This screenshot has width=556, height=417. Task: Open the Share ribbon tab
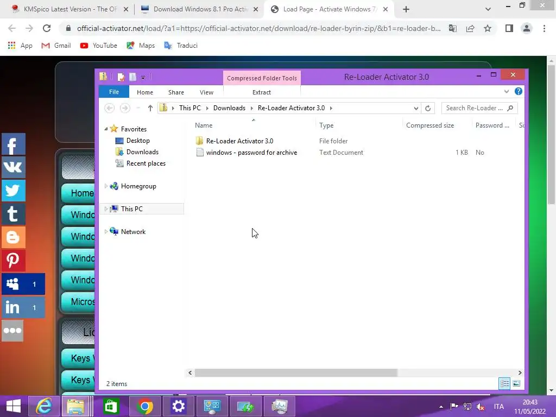coord(176,92)
